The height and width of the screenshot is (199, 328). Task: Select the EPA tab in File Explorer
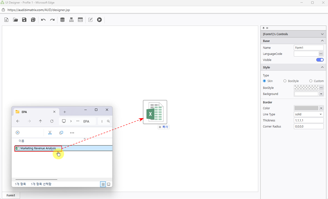coord(34,112)
